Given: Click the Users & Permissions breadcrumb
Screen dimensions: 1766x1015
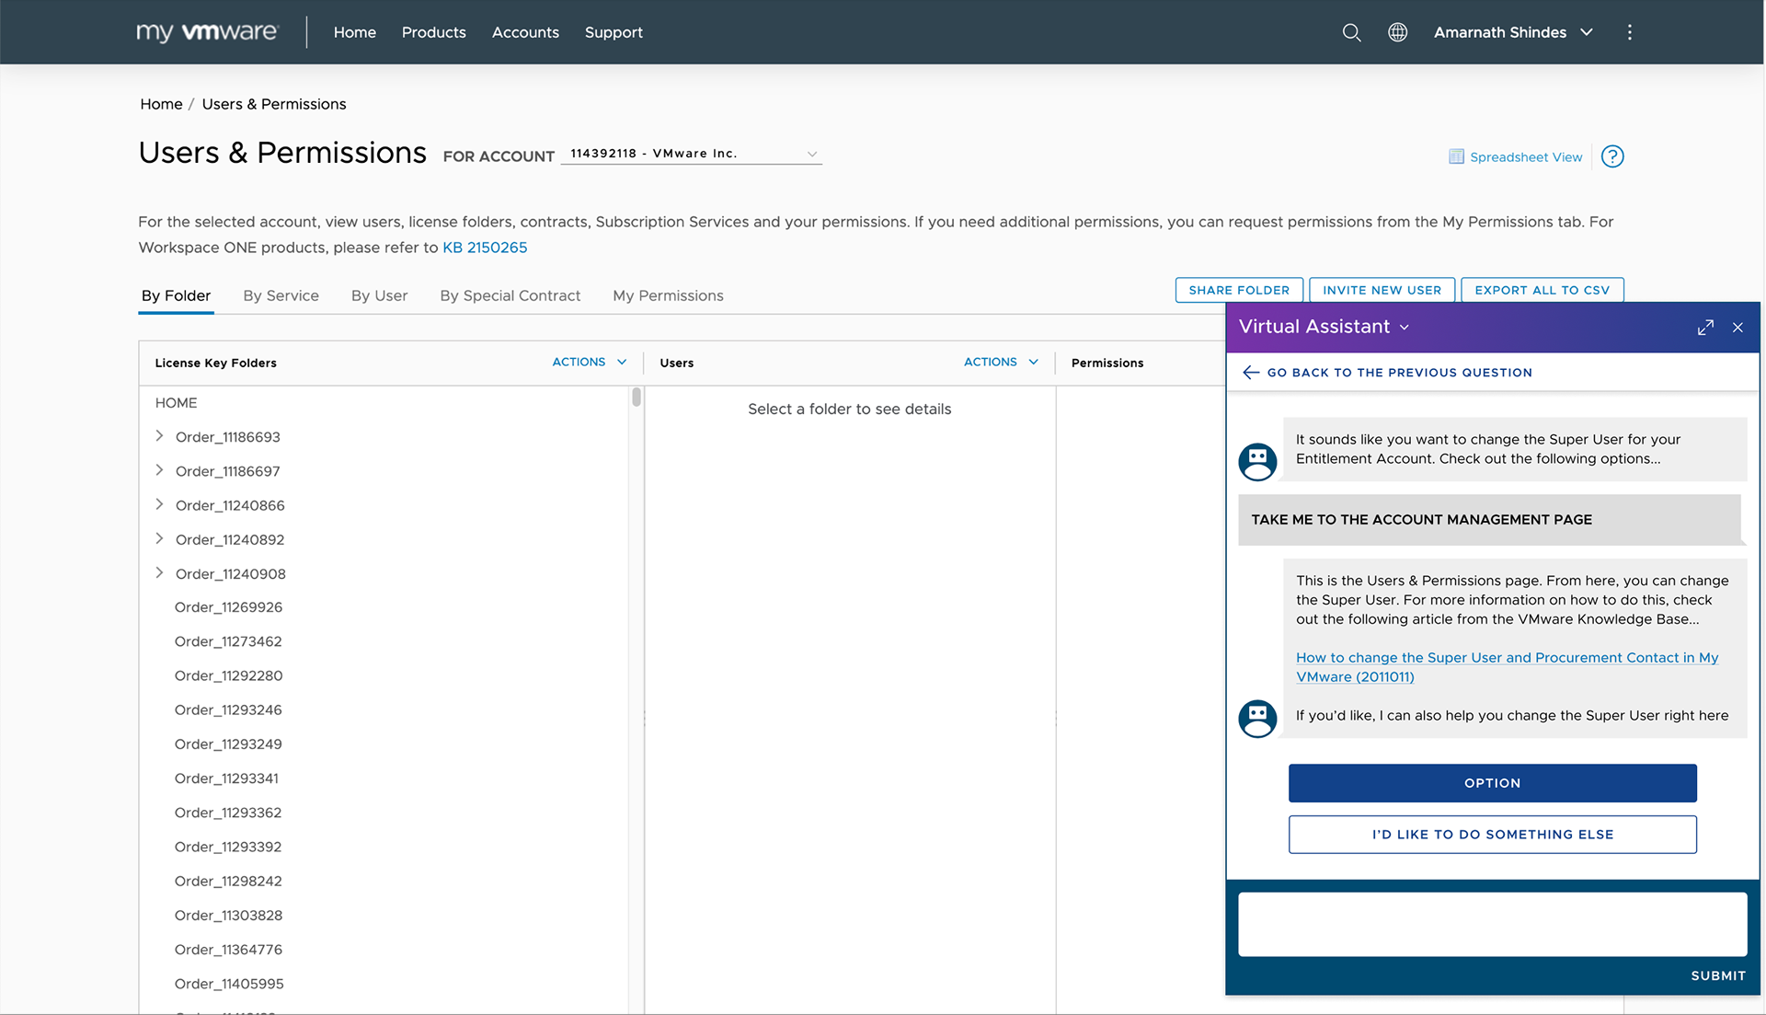Looking at the screenshot, I should (274, 104).
